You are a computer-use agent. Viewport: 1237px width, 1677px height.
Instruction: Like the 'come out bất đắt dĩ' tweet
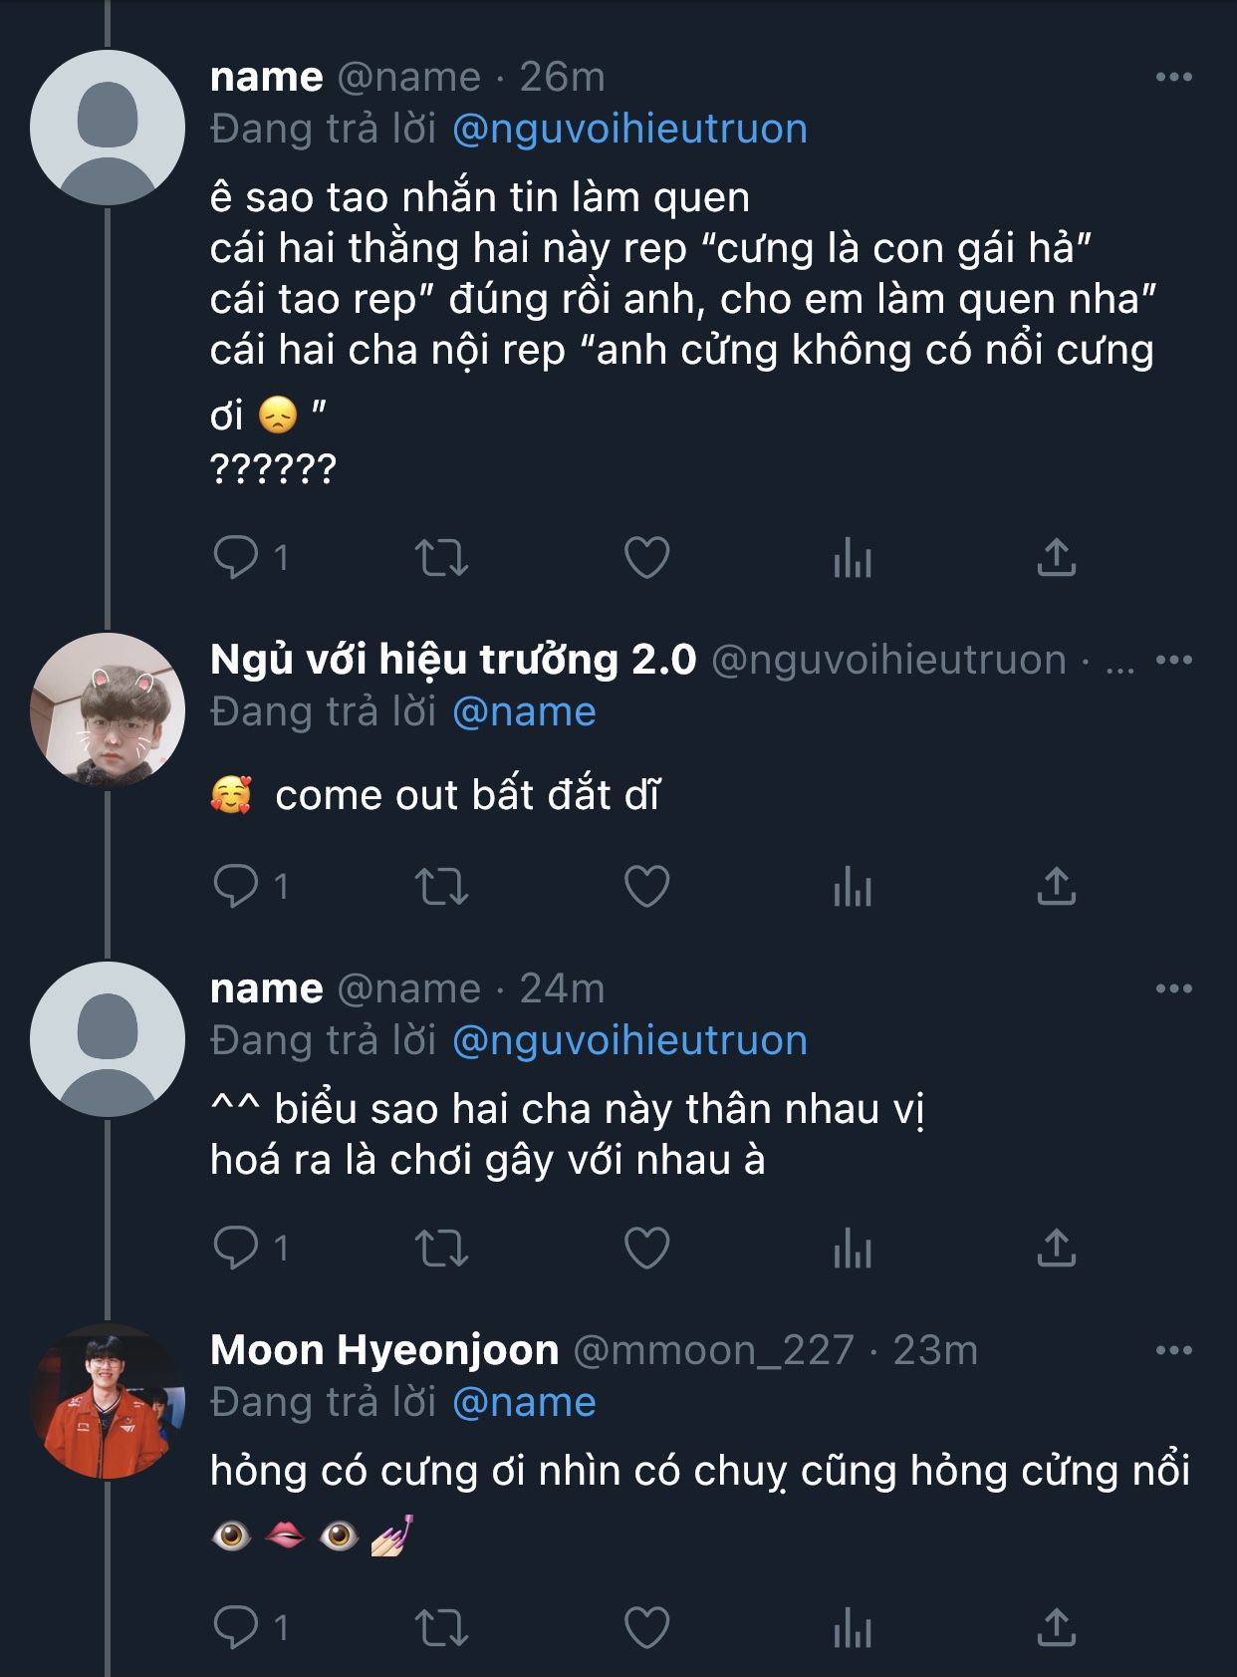pyautogui.click(x=646, y=886)
